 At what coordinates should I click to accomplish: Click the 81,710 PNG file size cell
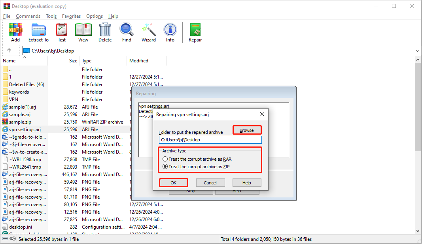coord(70,197)
